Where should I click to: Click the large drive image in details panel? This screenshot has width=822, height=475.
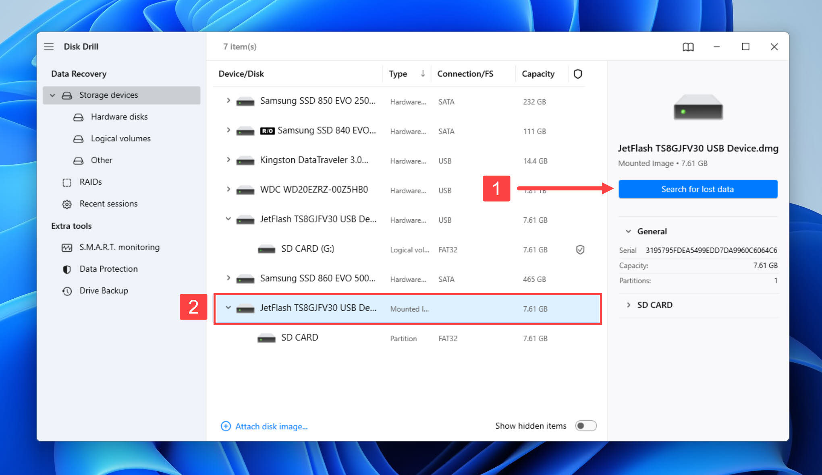(698, 107)
